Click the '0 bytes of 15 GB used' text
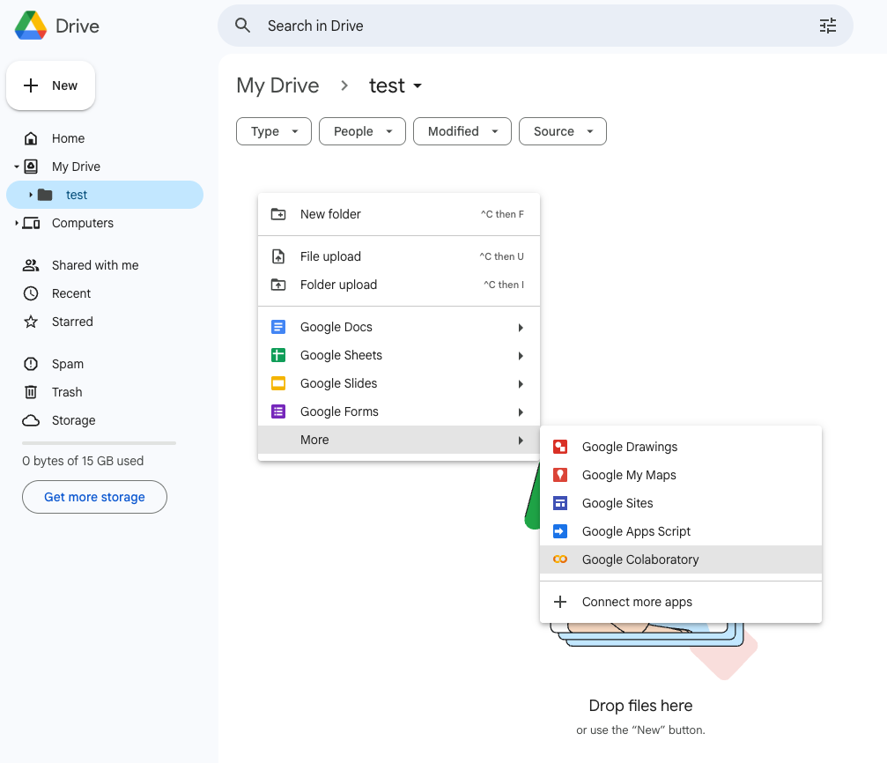 pos(83,461)
